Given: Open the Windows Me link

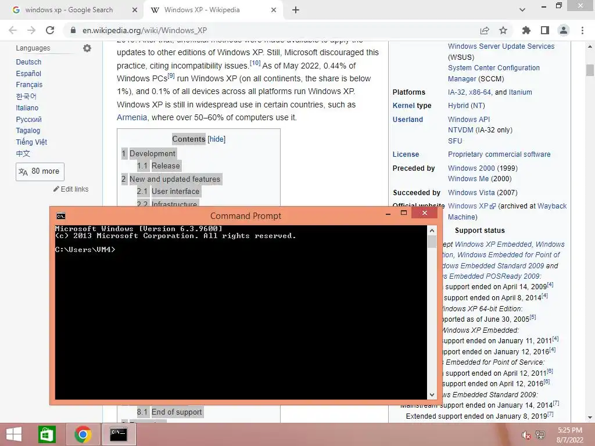Looking at the screenshot, I should 468,179.
